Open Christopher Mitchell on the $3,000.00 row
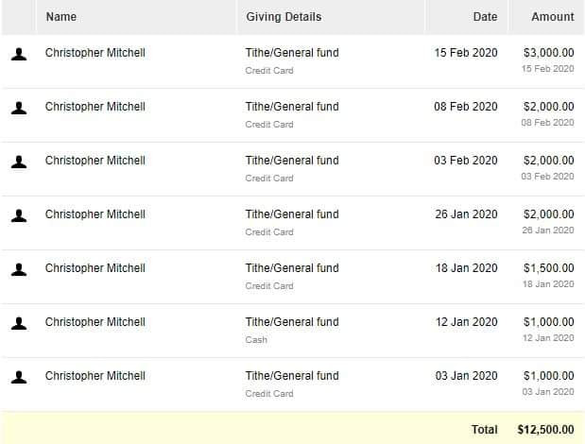Screen dimensions: 585x444 (x=95, y=53)
